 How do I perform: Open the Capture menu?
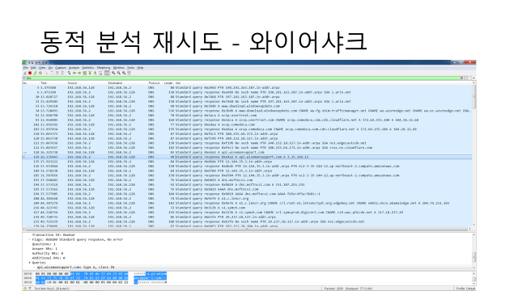[61, 68]
